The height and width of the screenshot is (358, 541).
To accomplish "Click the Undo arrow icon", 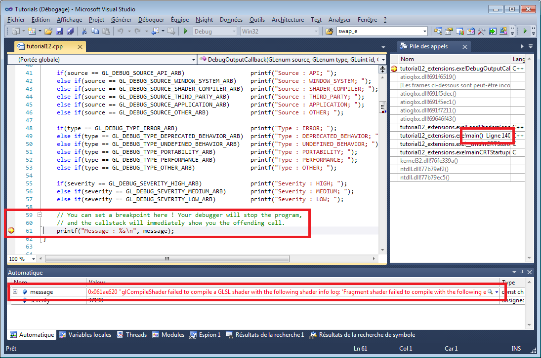I will coord(120,32).
